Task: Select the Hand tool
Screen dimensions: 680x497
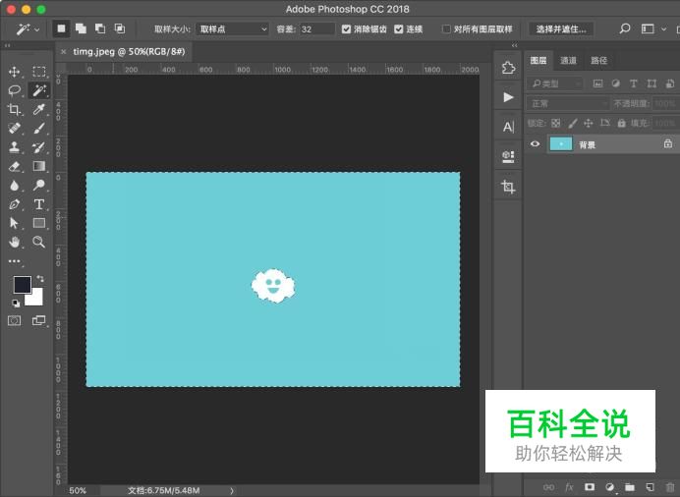Action: pos(15,242)
